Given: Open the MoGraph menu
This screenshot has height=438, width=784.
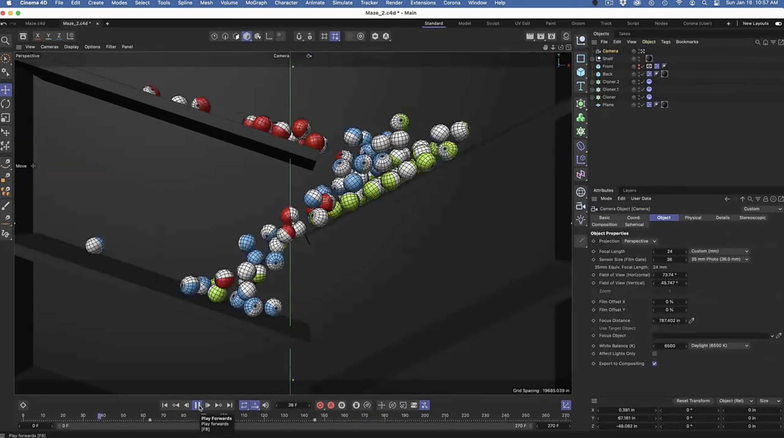Looking at the screenshot, I should (x=256, y=3).
